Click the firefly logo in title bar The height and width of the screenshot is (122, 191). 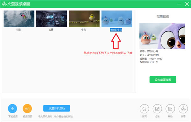[4, 4]
